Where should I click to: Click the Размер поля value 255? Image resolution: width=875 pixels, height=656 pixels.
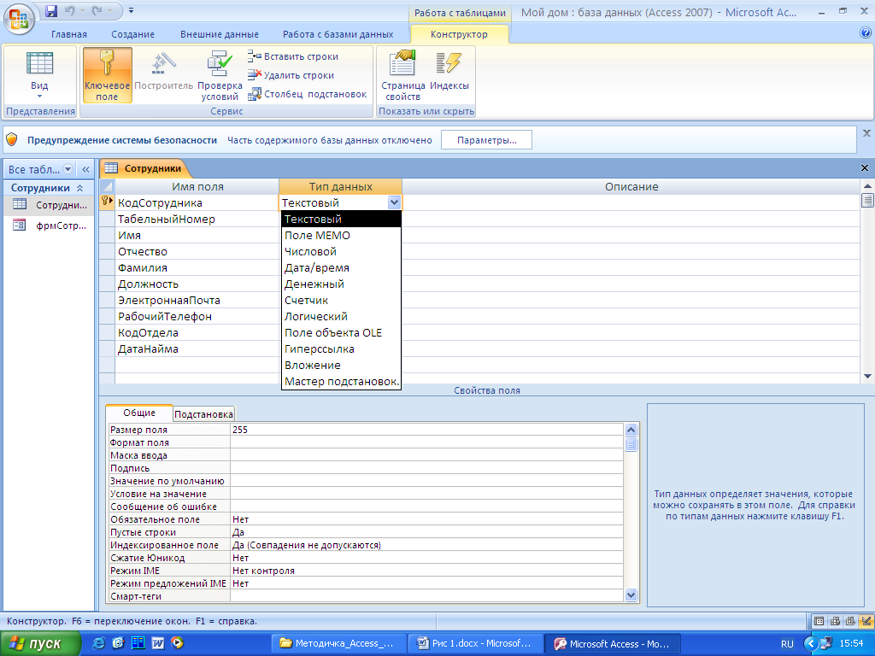pyautogui.click(x=427, y=430)
